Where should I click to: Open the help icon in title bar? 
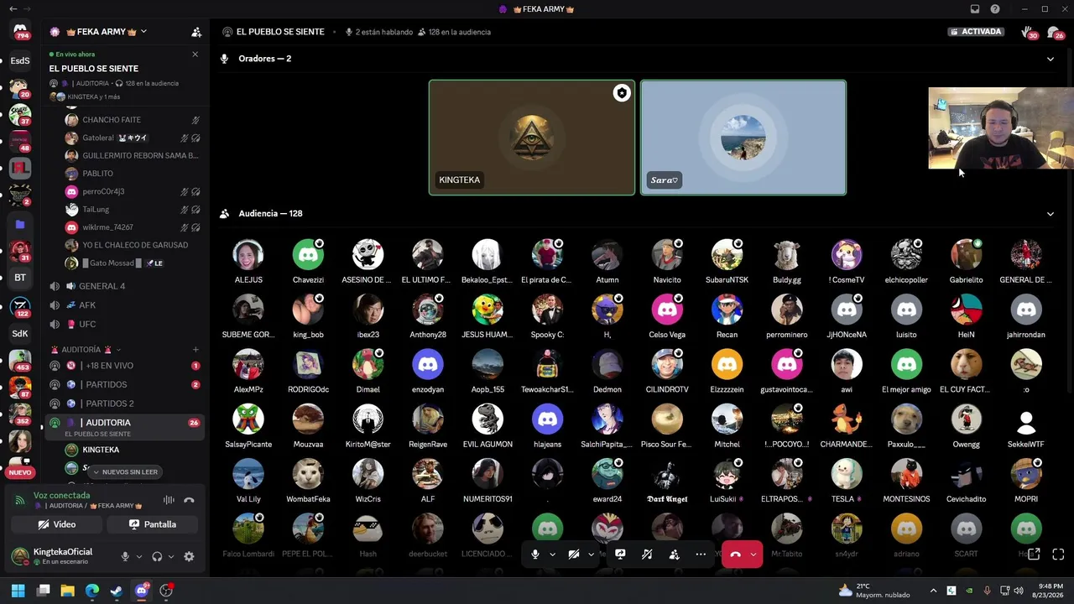(x=995, y=9)
